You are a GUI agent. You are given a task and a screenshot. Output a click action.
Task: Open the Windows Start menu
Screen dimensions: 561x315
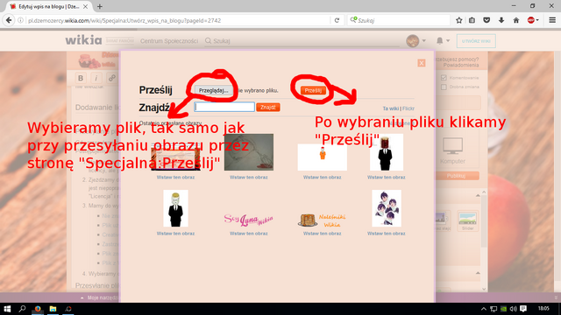click(7, 309)
